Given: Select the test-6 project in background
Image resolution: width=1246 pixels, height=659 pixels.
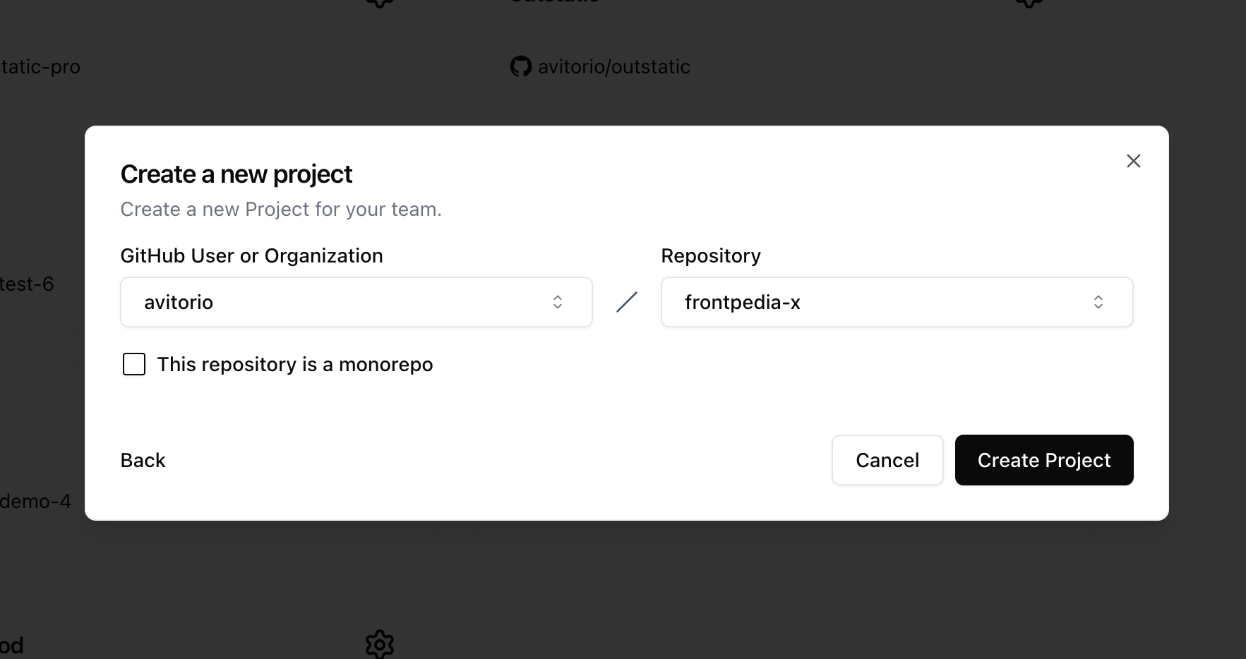Looking at the screenshot, I should (27, 284).
